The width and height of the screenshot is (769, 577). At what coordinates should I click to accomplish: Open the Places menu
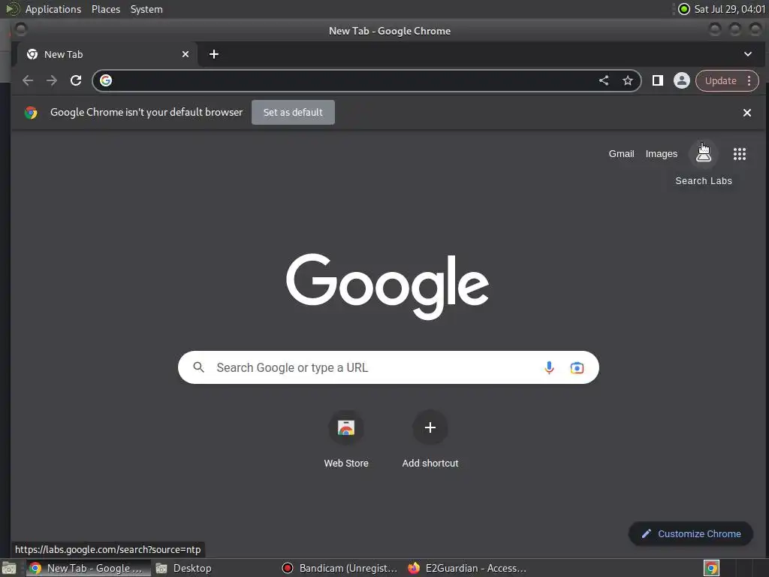(x=105, y=9)
